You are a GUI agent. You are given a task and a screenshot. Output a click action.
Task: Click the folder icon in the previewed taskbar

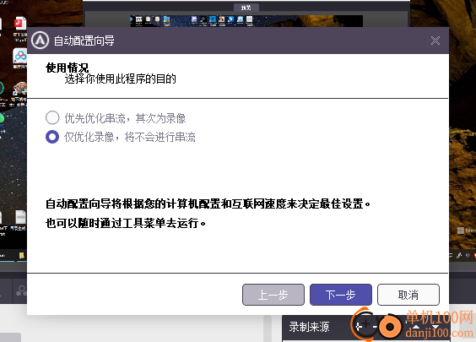coord(22,255)
